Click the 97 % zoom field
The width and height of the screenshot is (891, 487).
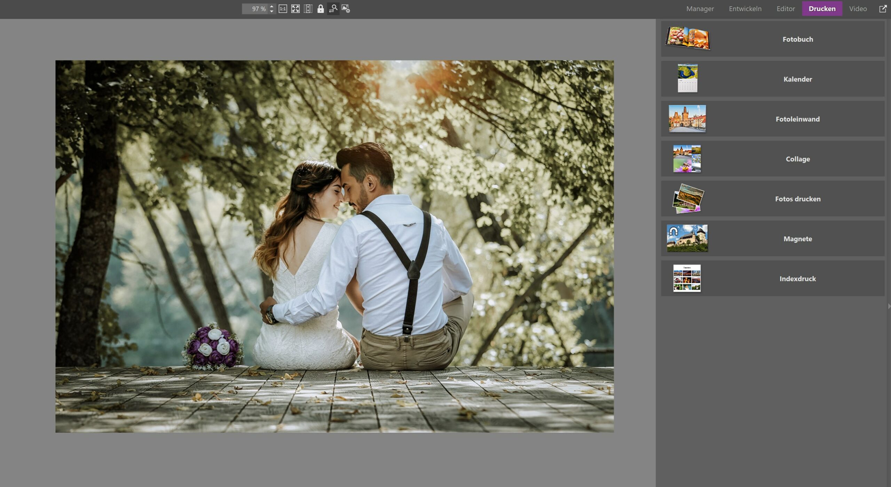tap(255, 9)
